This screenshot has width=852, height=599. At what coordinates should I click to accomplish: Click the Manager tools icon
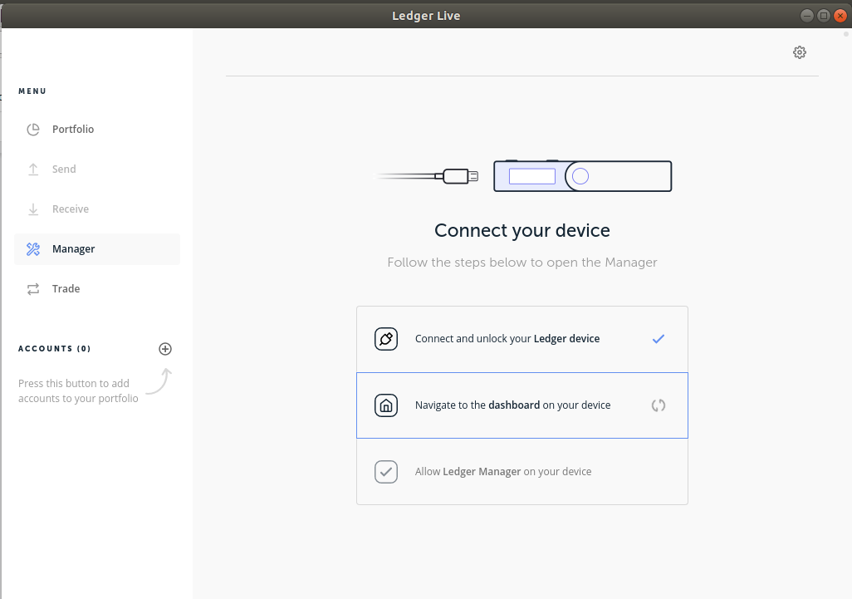pos(33,249)
